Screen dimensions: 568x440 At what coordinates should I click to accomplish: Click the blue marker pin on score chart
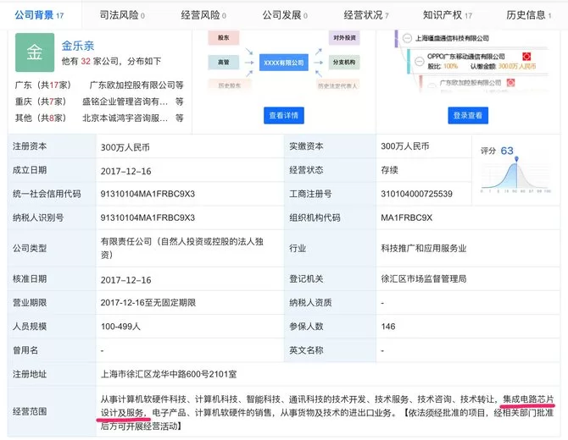pos(516,157)
